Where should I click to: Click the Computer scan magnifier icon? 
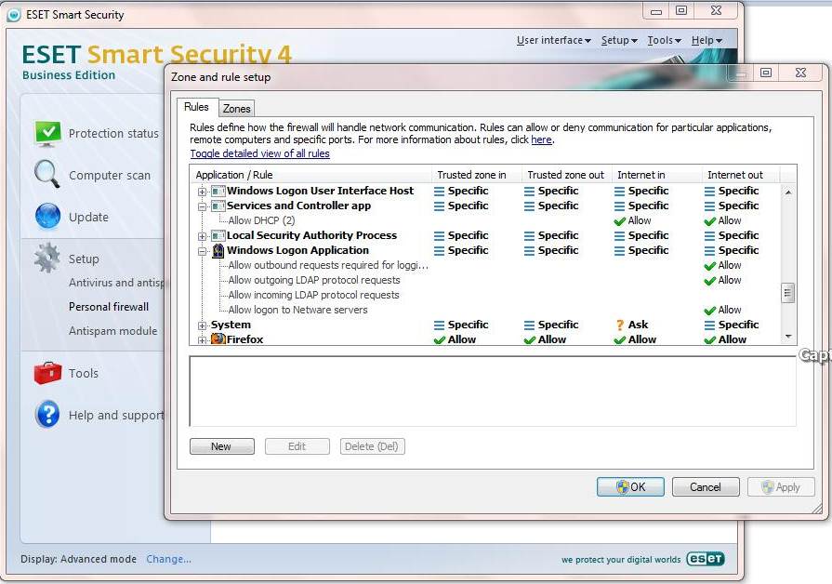pyautogui.click(x=47, y=174)
